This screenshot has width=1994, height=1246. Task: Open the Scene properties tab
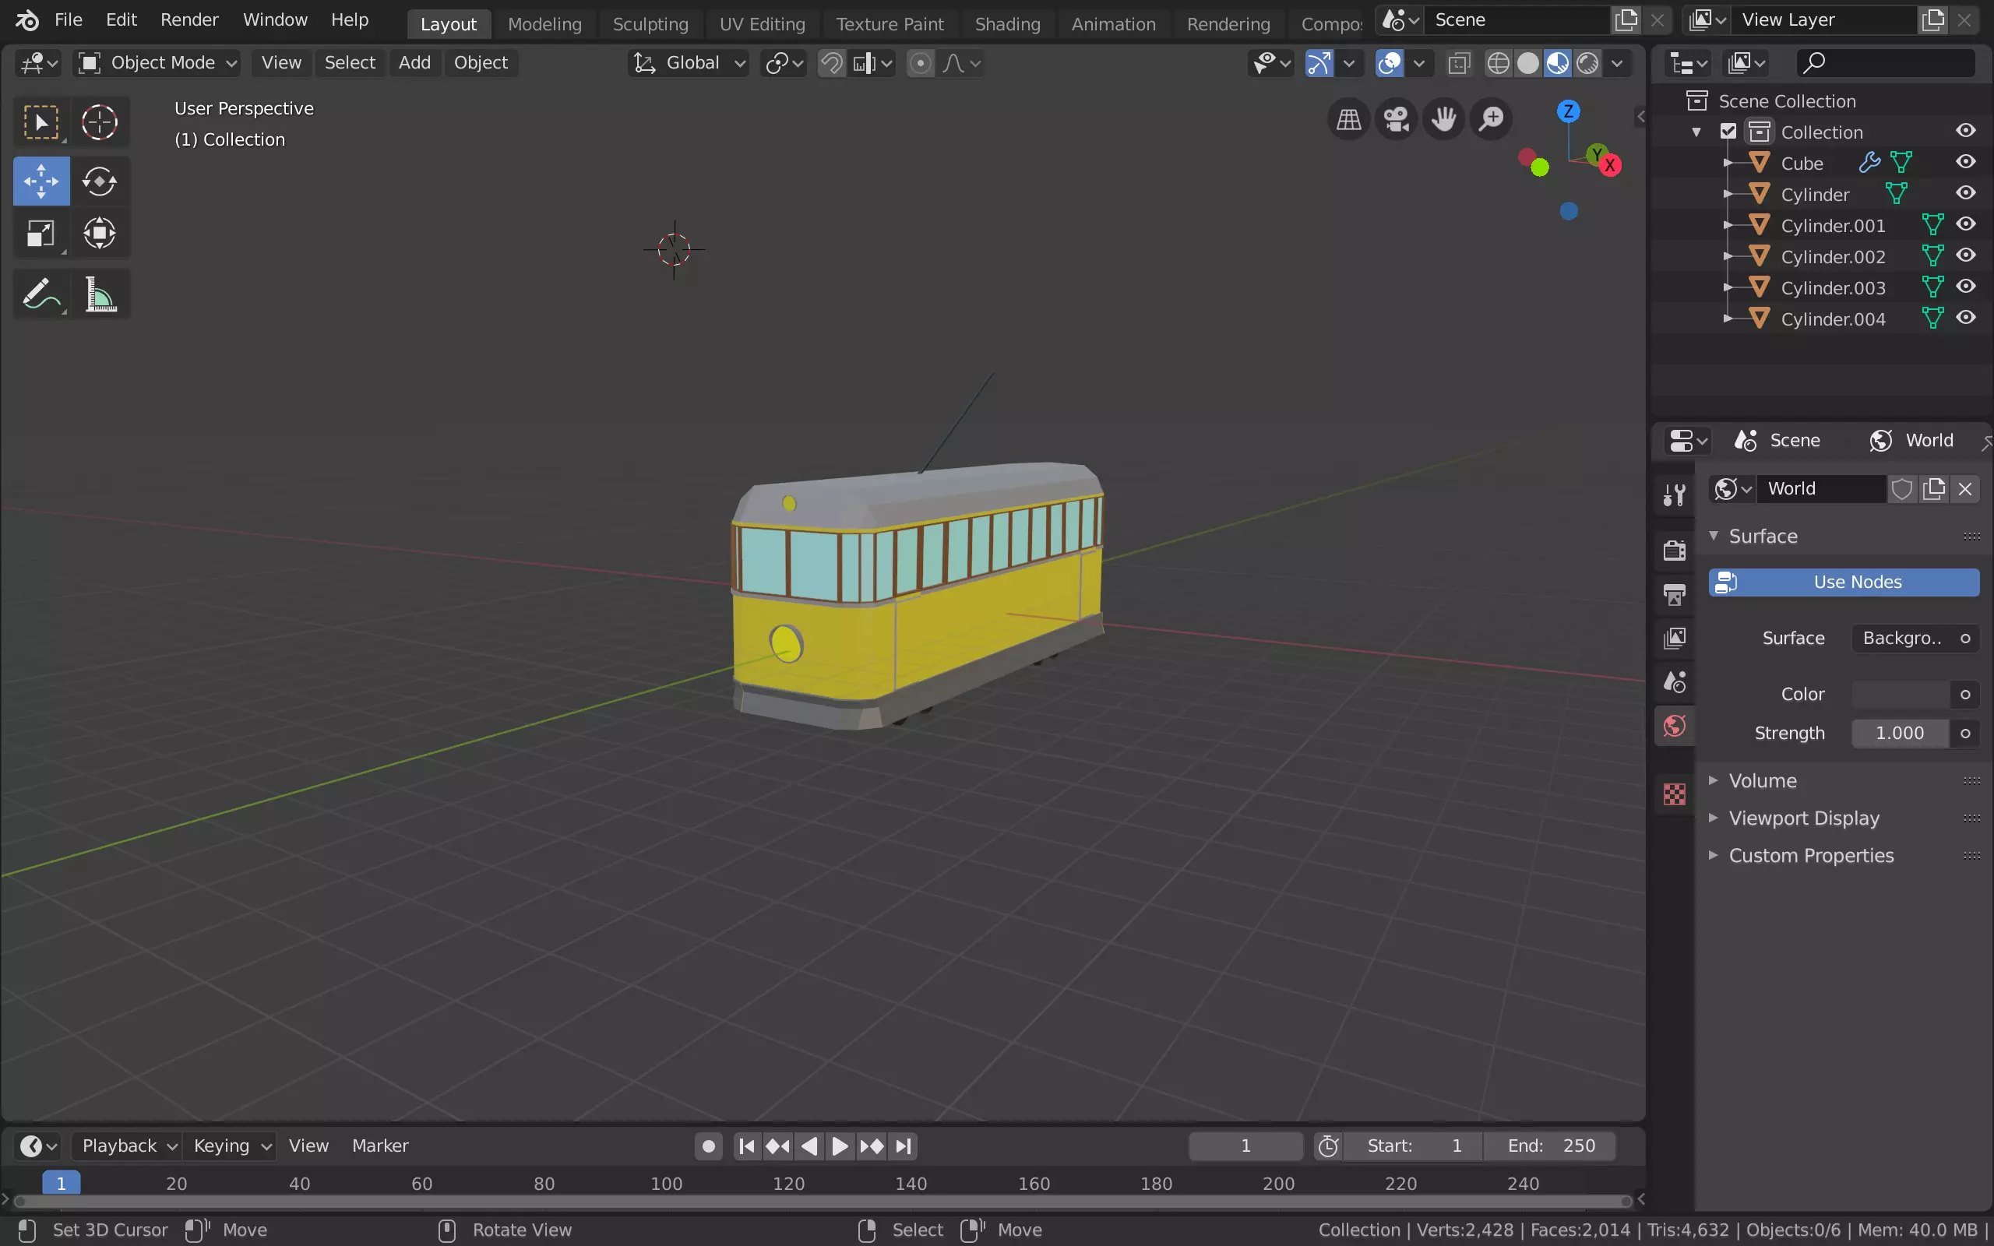point(1675,681)
